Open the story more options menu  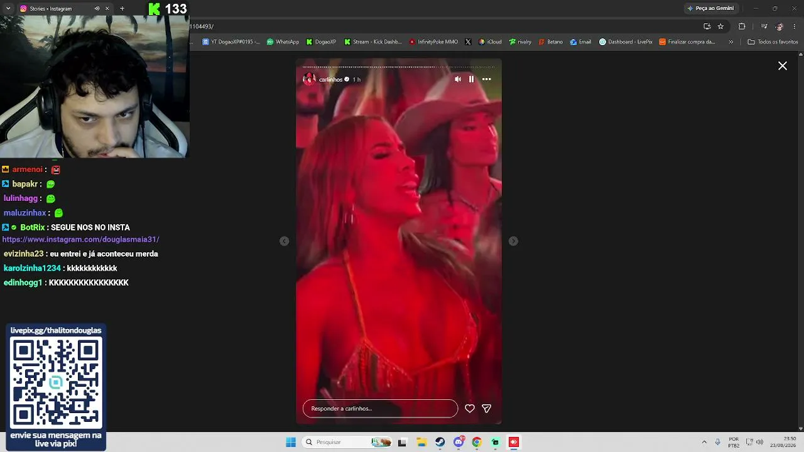pos(486,79)
